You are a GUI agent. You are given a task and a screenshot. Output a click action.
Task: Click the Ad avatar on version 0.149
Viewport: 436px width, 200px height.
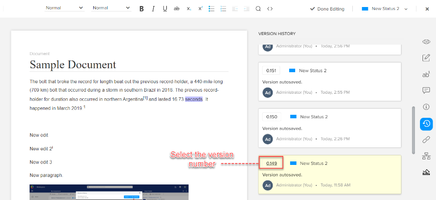[x=268, y=185]
